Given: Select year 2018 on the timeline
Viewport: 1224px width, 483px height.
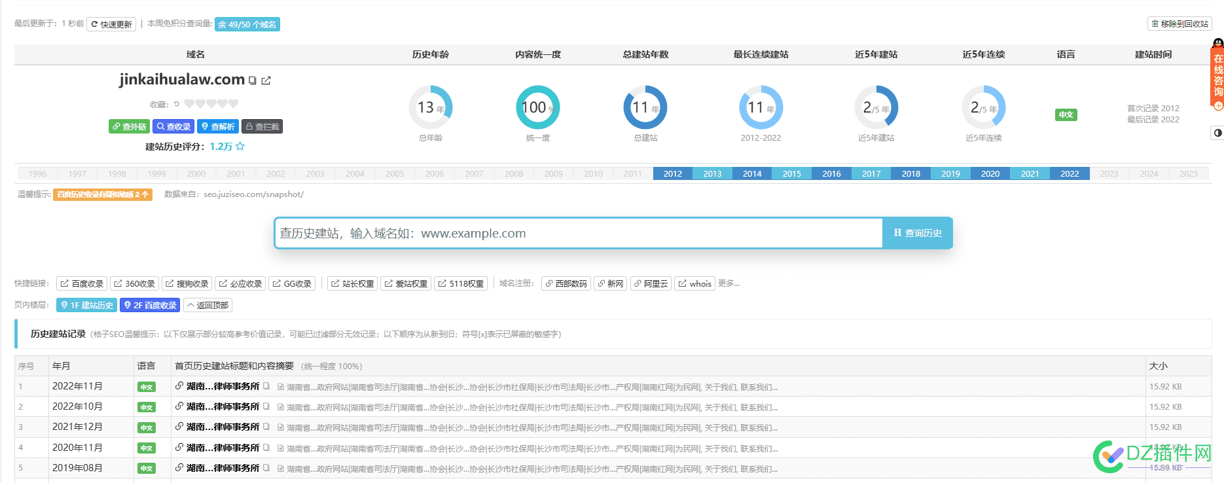Looking at the screenshot, I should (x=910, y=173).
